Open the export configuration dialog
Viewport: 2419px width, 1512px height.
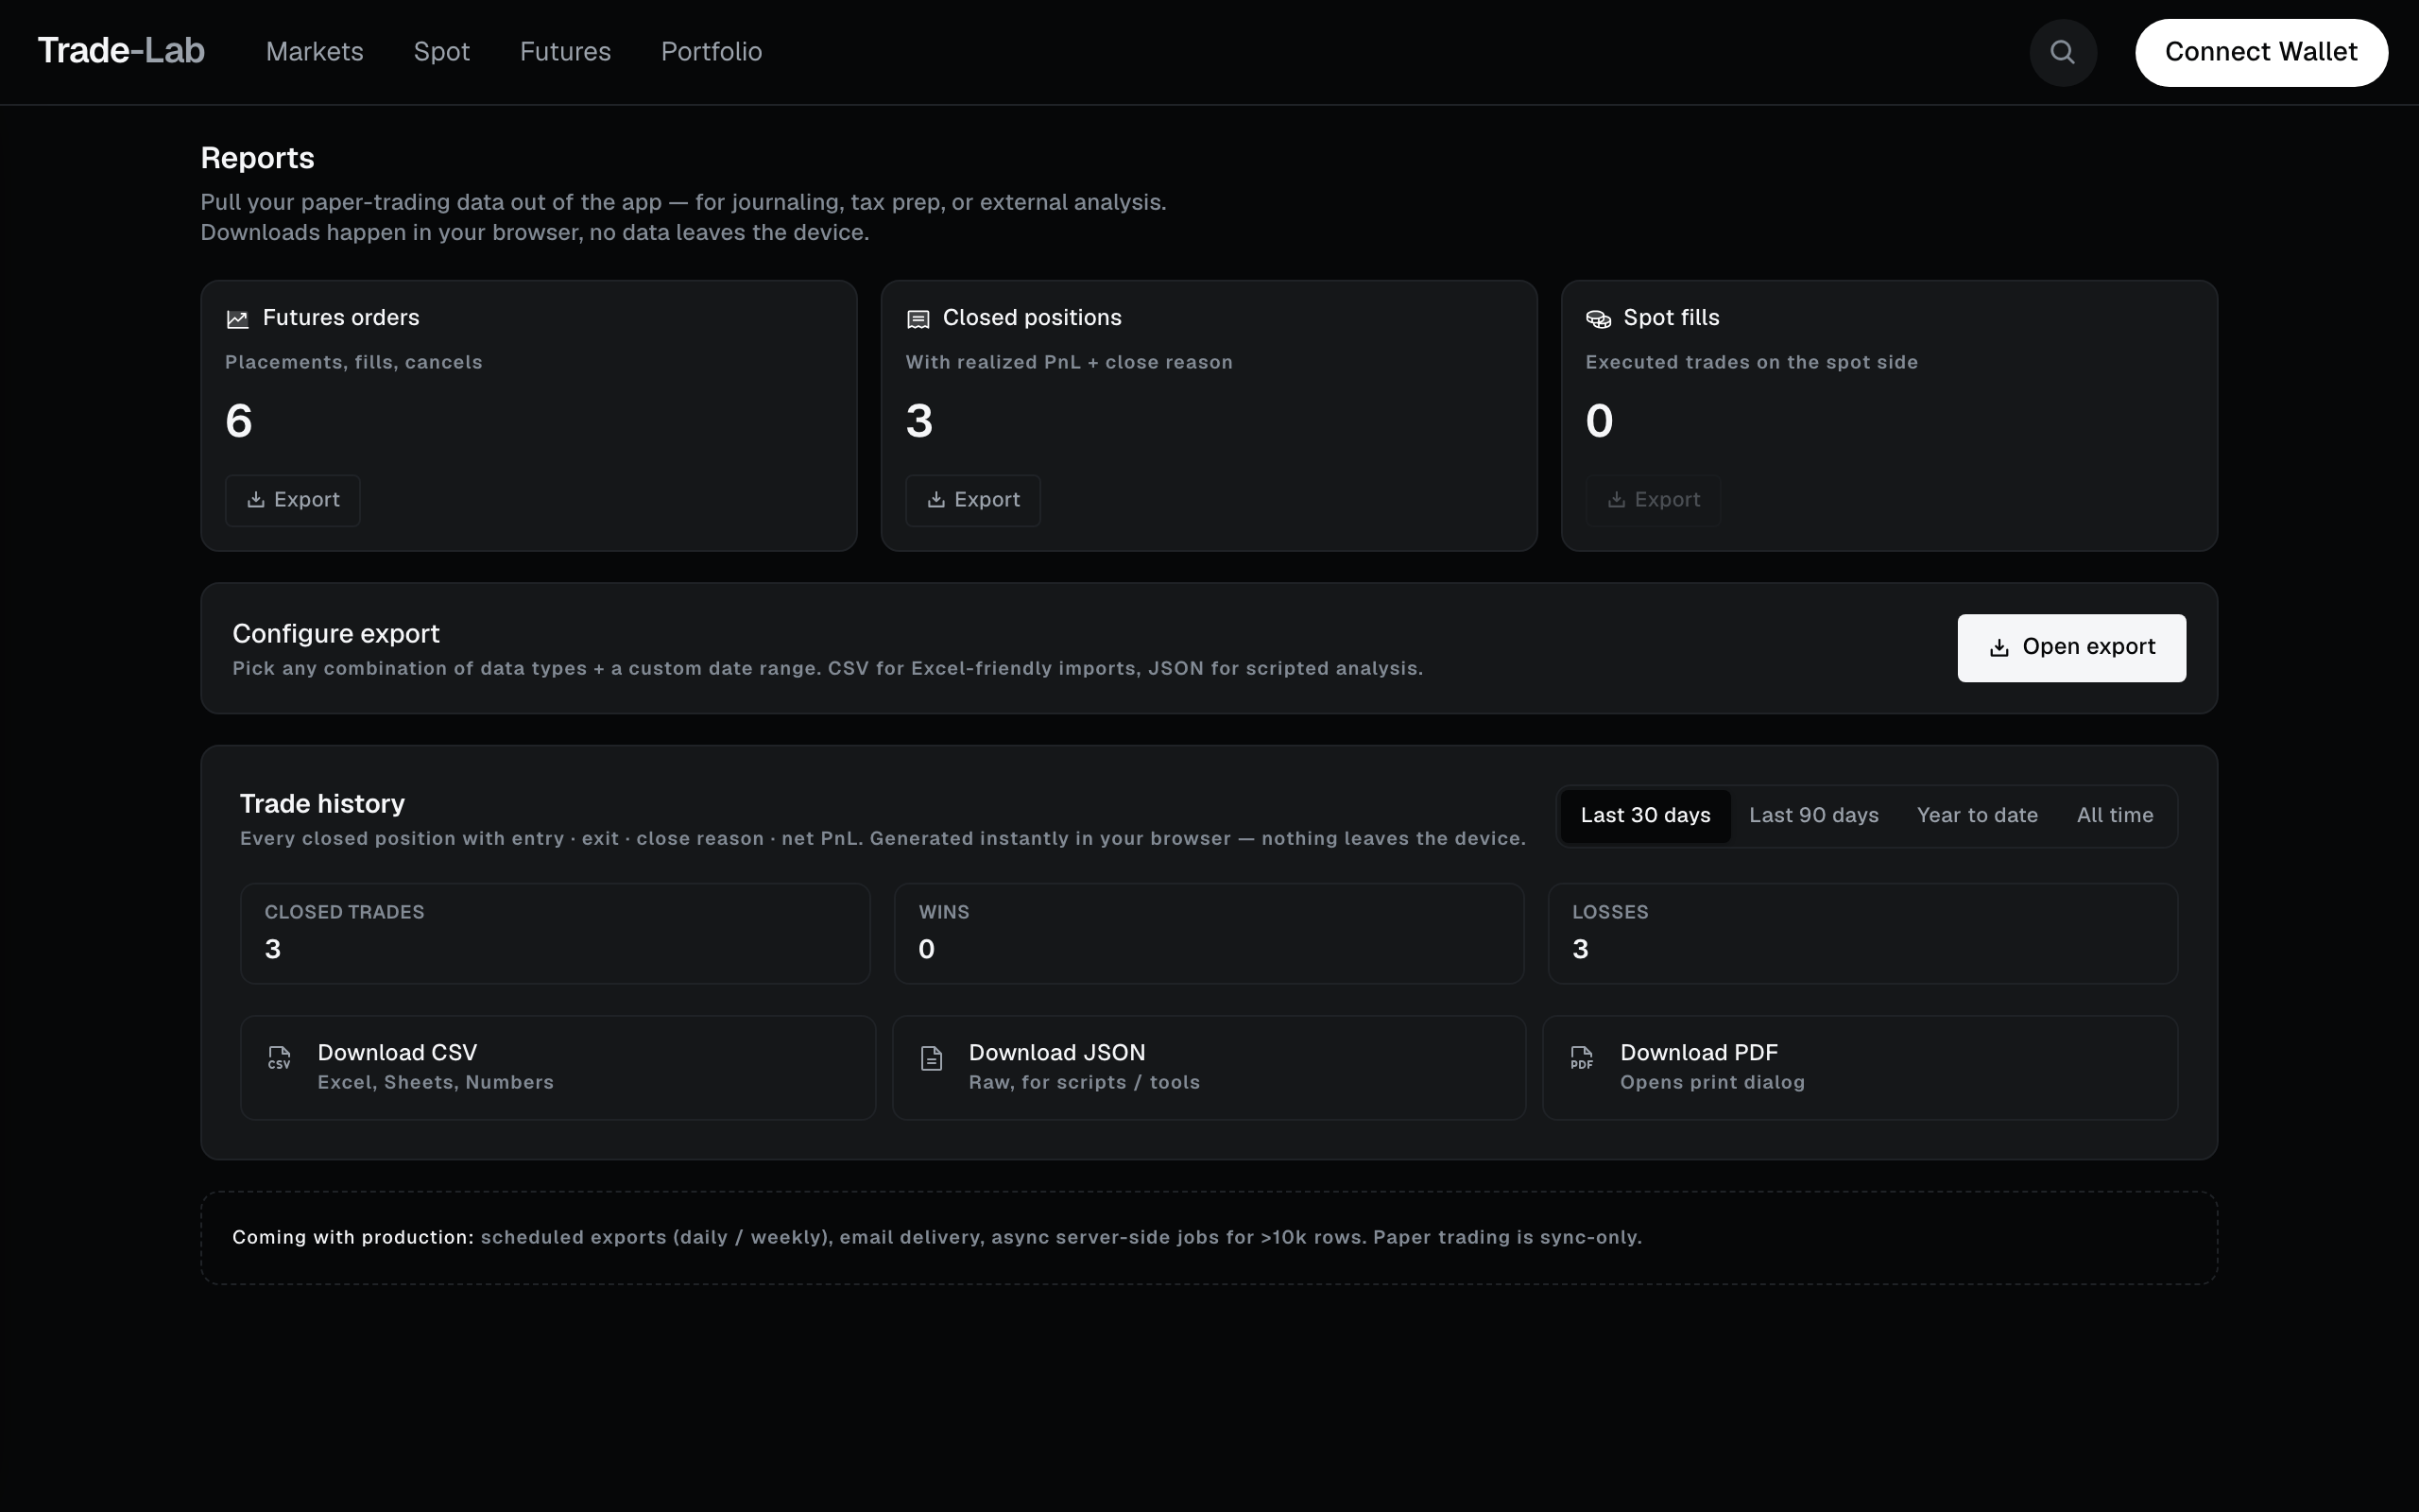coord(2071,648)
